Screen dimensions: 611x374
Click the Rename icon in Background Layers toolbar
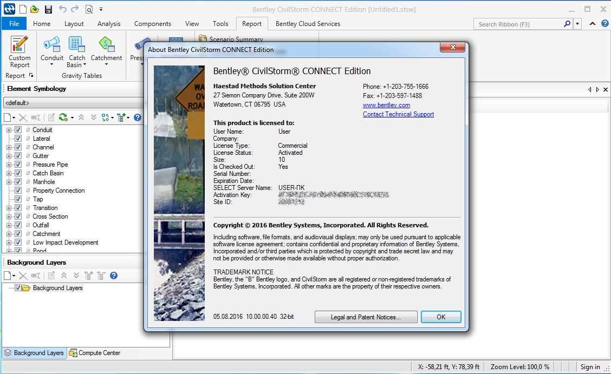tap(35, 275)
